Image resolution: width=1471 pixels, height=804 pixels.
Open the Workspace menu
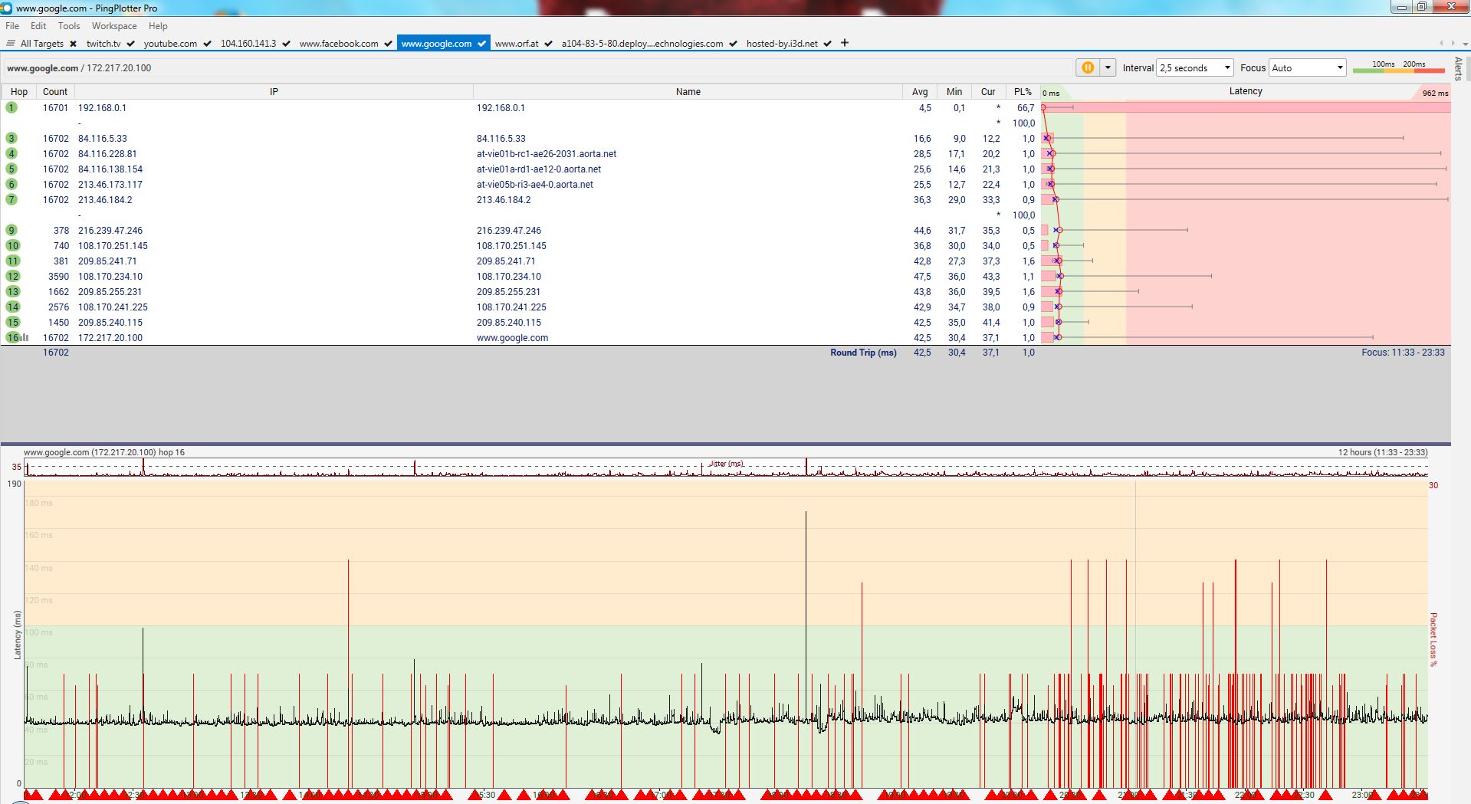point(114,26)
